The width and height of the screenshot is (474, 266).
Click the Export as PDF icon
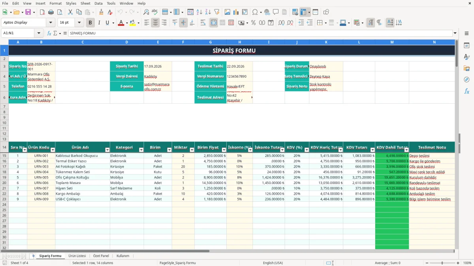pyautogui.click(x=42, y=12)
